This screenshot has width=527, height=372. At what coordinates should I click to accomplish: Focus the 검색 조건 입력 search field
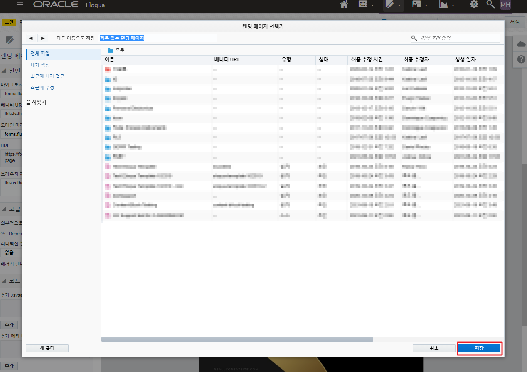click(456, 38)
